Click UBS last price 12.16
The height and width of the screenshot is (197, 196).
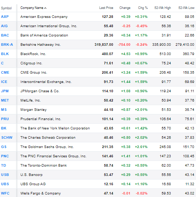pyautogui.click(x=109, y=184)
